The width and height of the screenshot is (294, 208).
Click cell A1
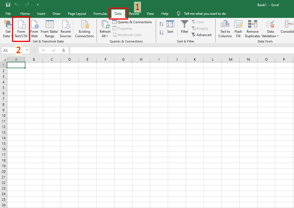click(16, 65)
